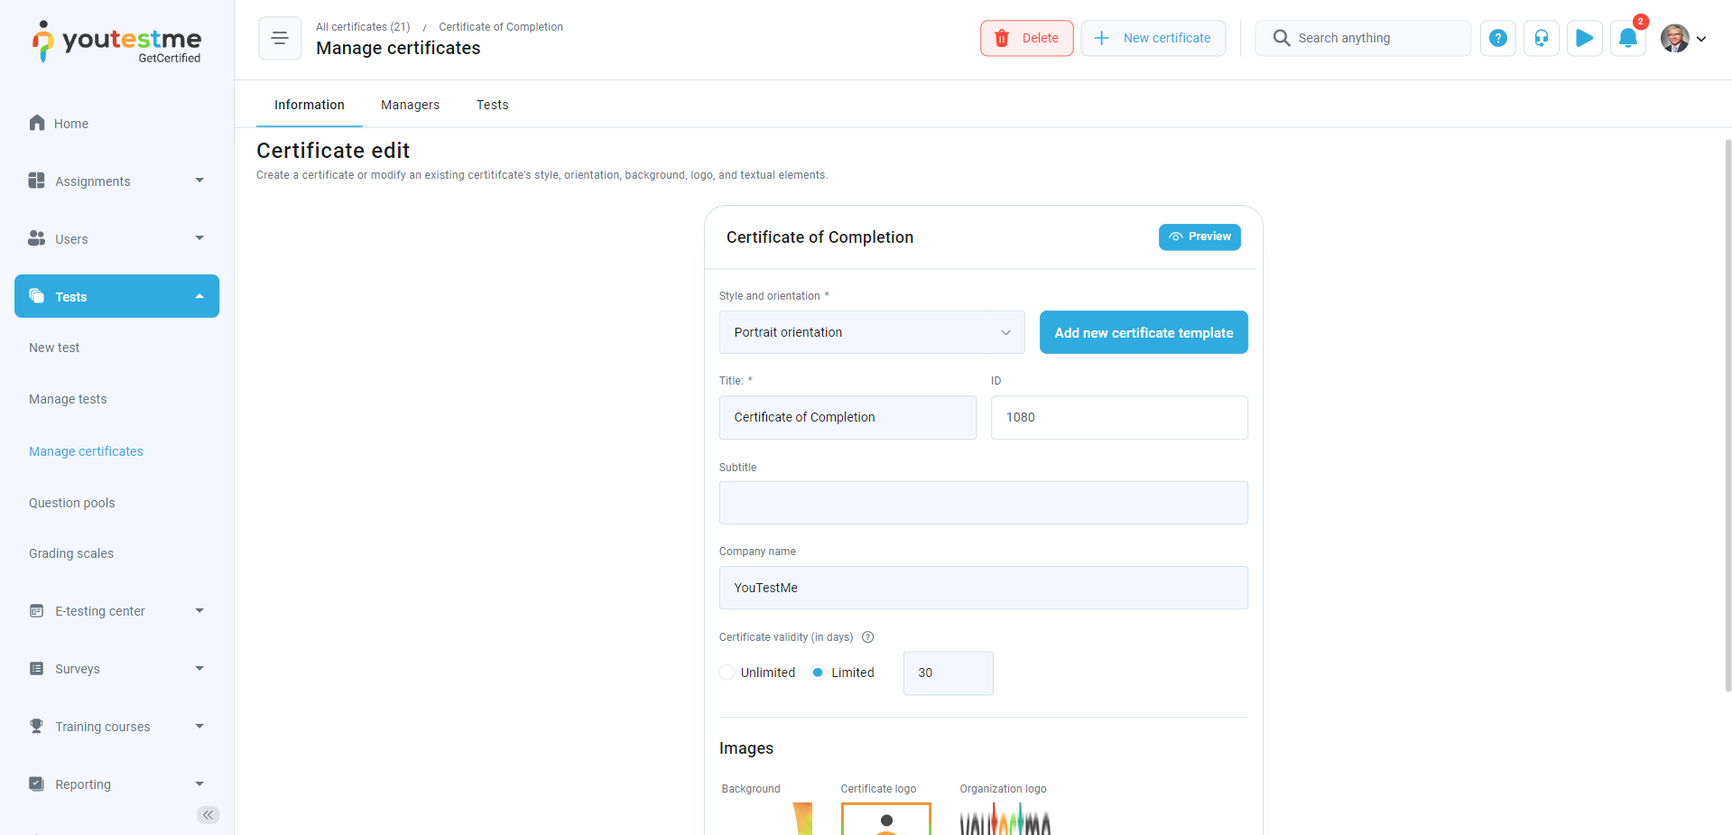Expand the Reporting sidebar section

pos(116,784)
